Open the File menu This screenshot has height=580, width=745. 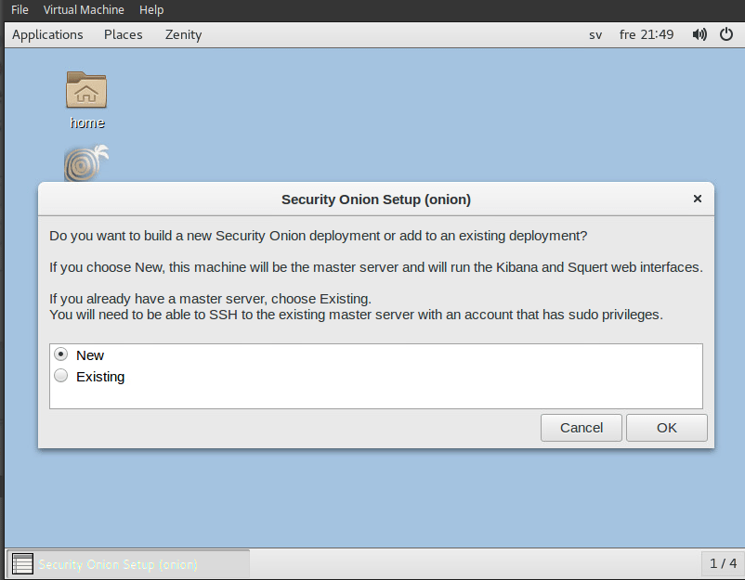pyautogui.click(x=20, y=10)
